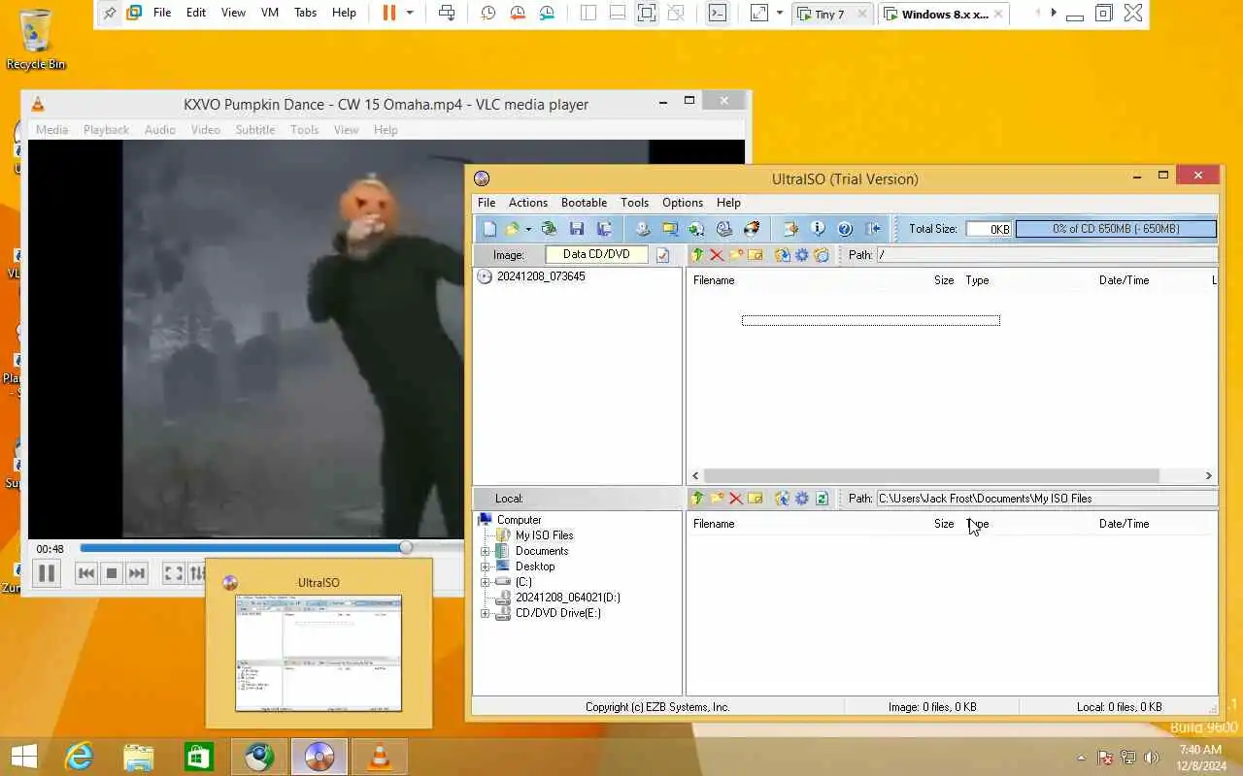Open UltraISO Actions menu
Image resolution: width=1243 pixels, height=776 pixels.
tap(528, 203)
